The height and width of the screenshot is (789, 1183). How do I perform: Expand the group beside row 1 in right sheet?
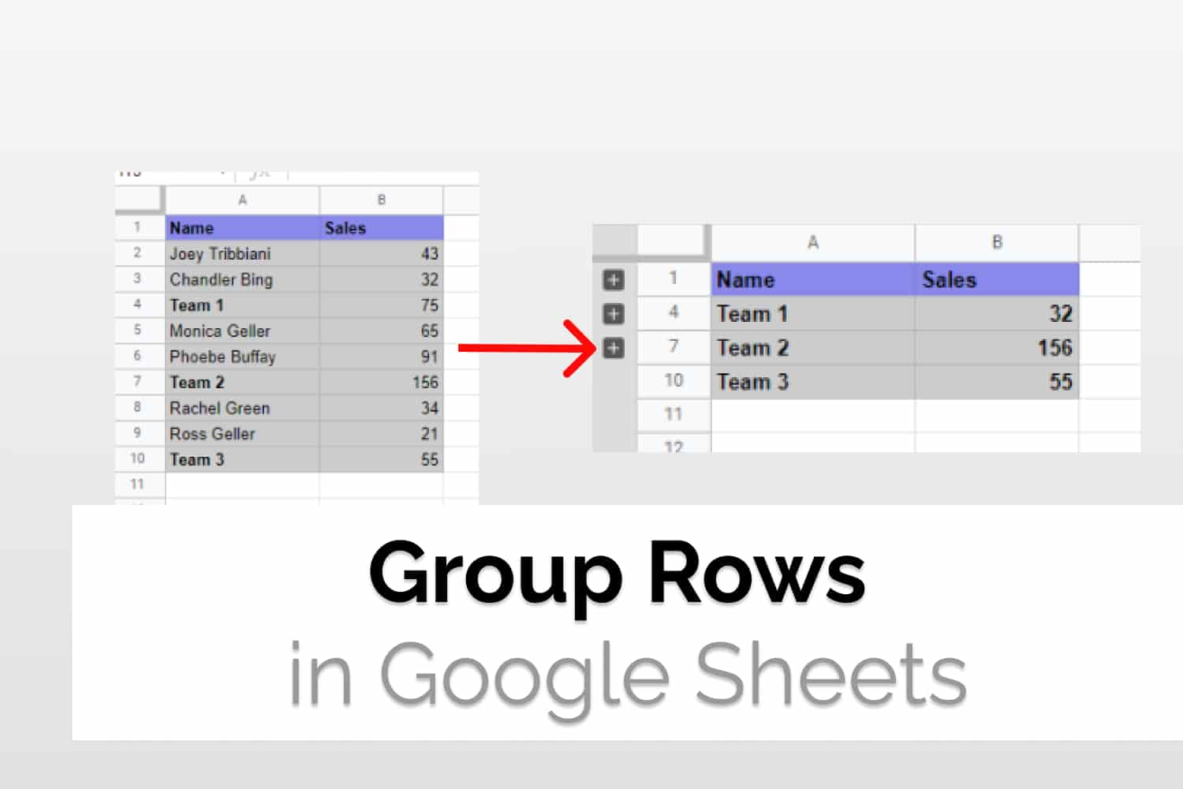click(x=614, y=279)
